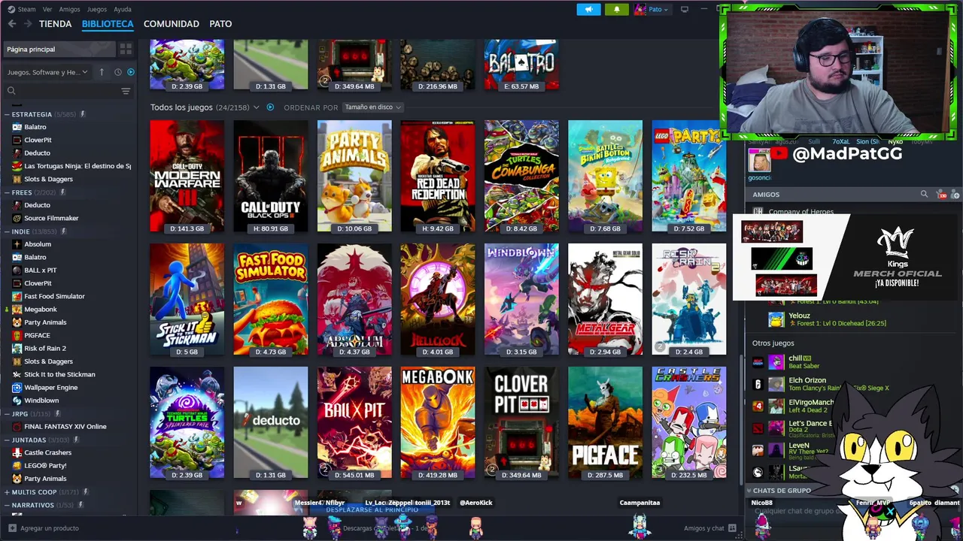Collapse the ESTRATEGIA collection
The image size is (963, 541).
7,114
